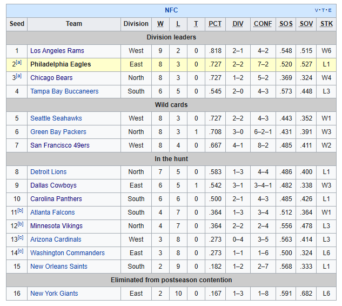Open San Francisco 49ers link

60,145
